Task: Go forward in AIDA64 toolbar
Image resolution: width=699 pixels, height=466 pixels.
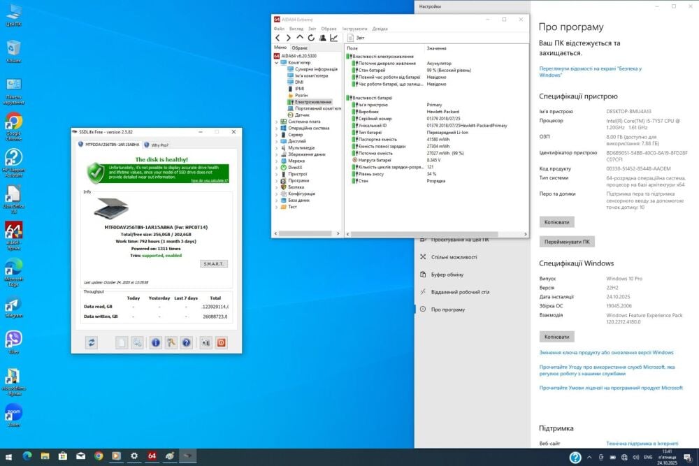Action: (x=289, y=38)
